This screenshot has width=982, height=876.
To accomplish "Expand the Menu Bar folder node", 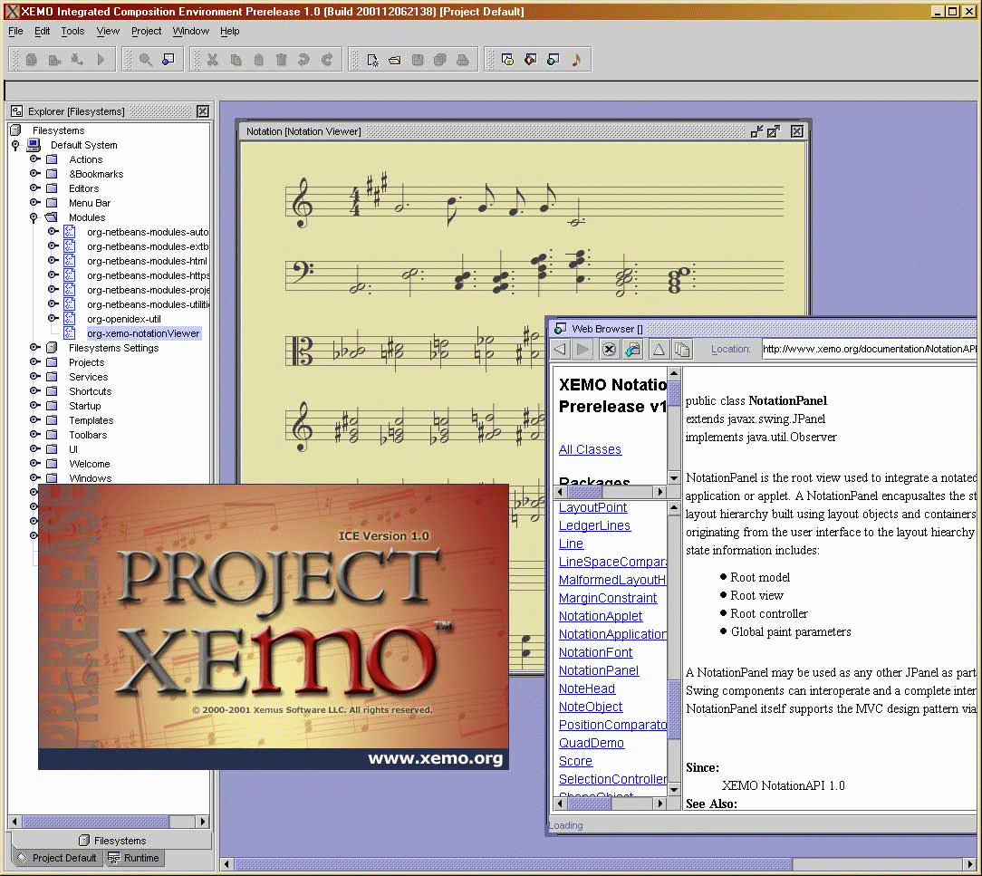I will click(34, 202).
